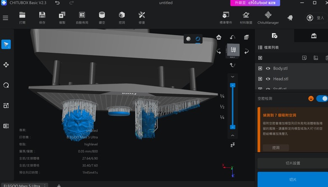Viewport: 328px width, 187px height.
Task: Click the bottom handle of layer slider
Action: pyautogui.click(x=233, y=127)
